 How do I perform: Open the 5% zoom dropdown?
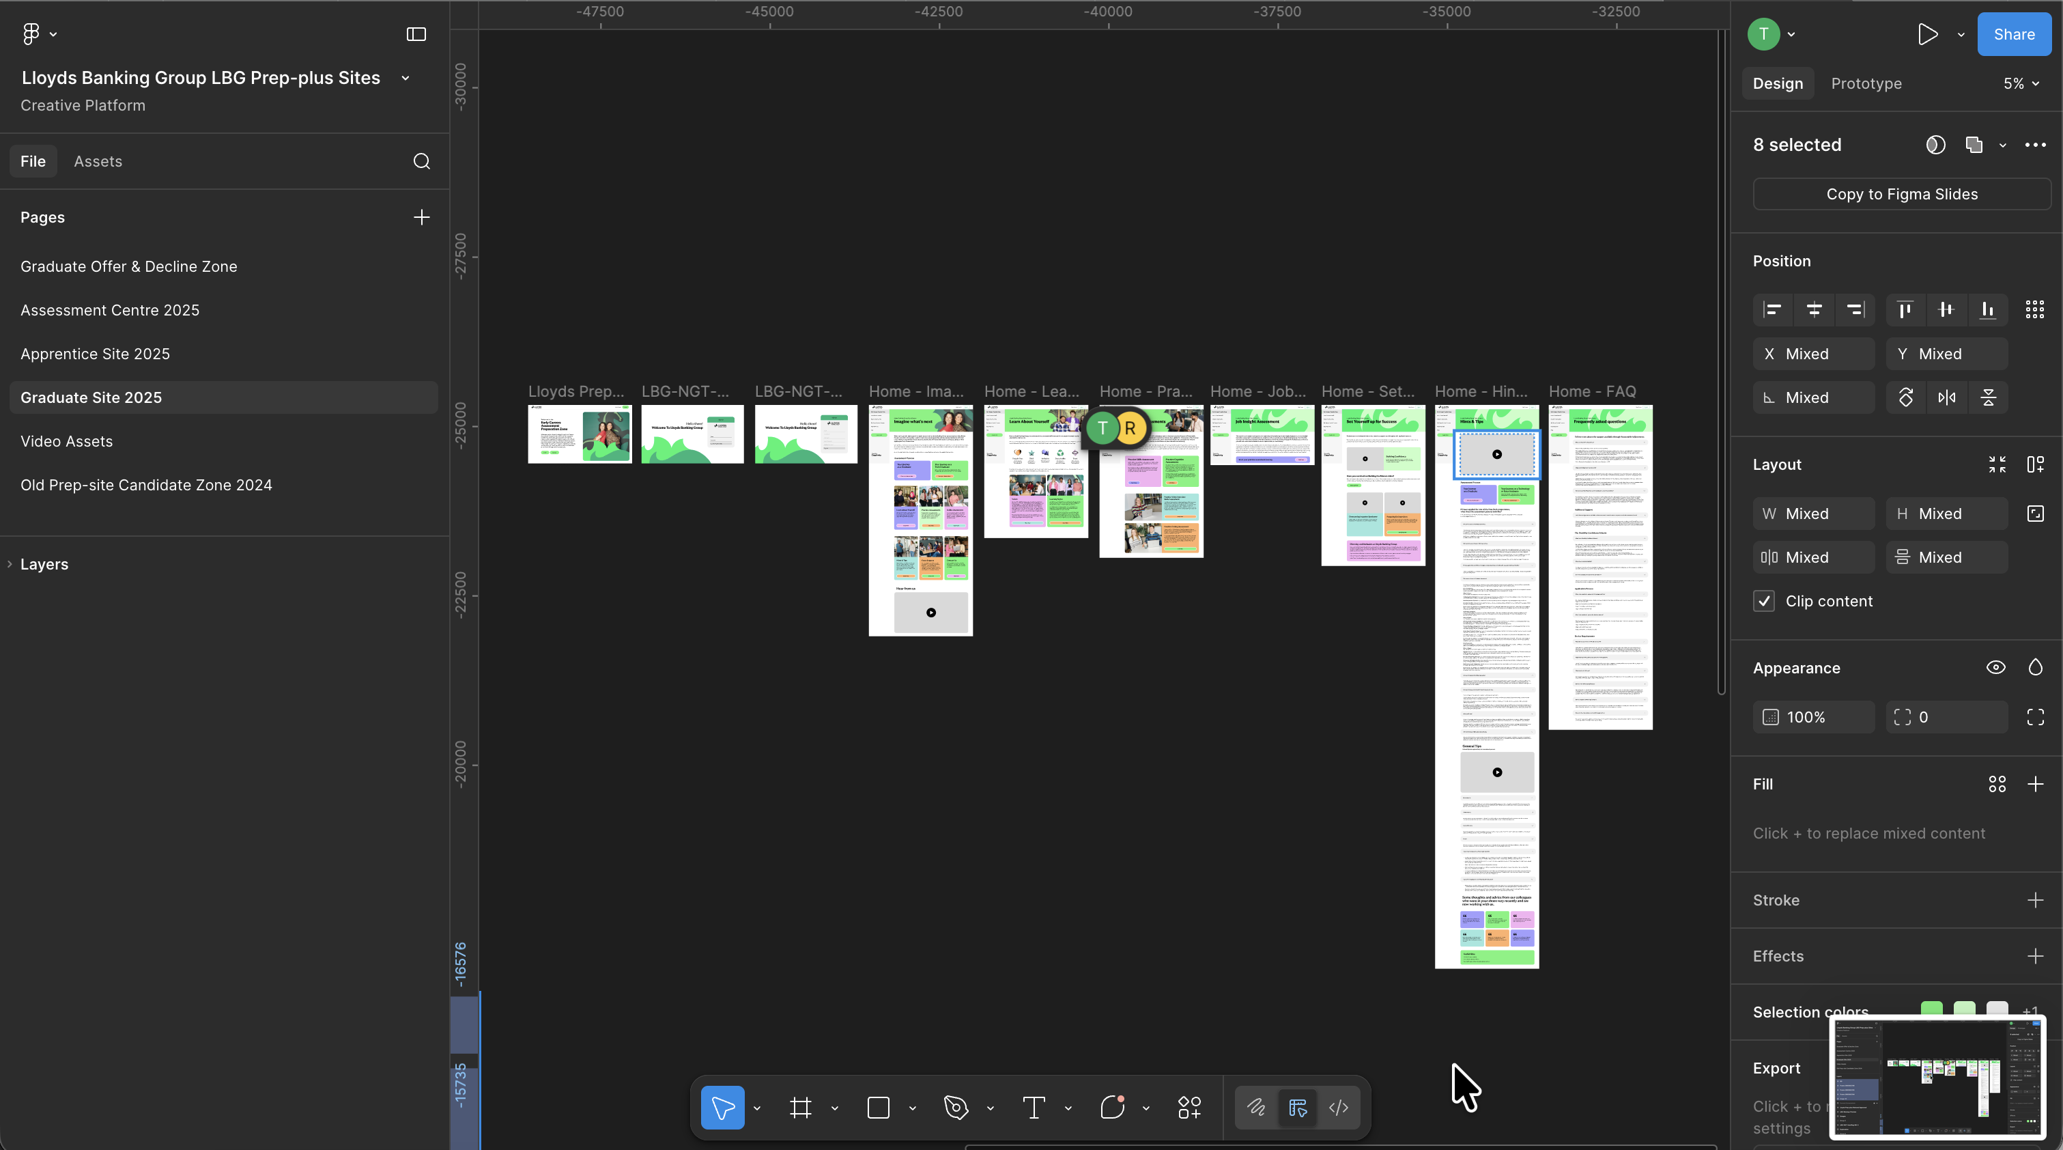coord(2021,83)
